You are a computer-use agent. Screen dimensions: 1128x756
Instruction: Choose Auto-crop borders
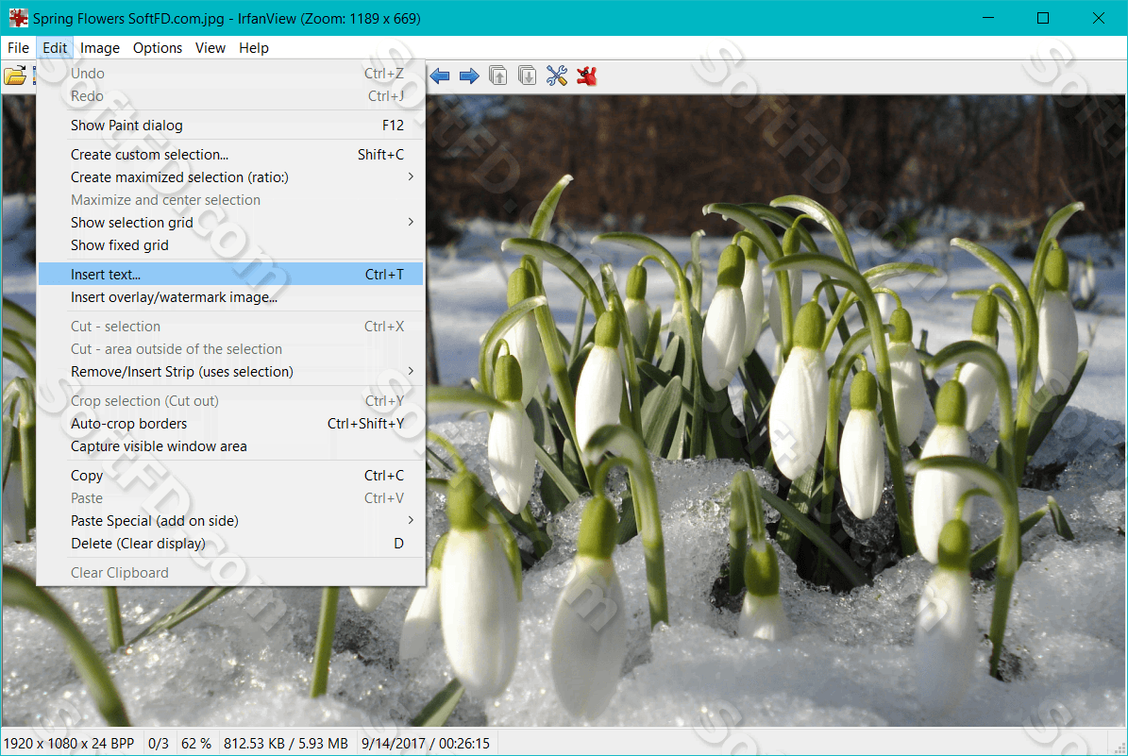(x=231, y=424)
